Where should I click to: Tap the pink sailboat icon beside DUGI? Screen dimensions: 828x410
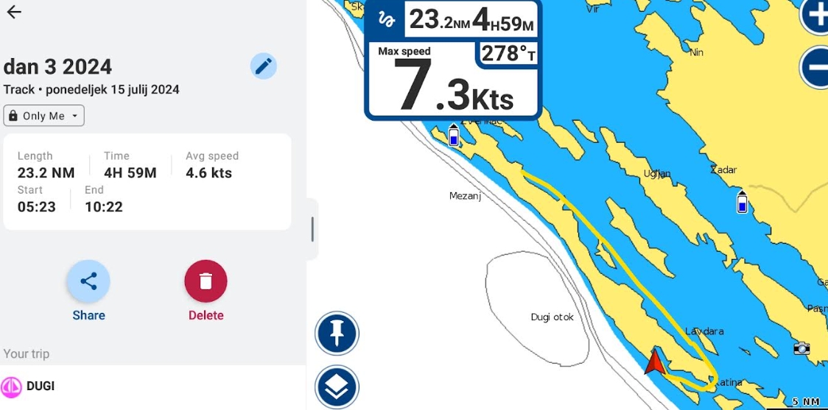pyautogui.click(x=11, y=386)
